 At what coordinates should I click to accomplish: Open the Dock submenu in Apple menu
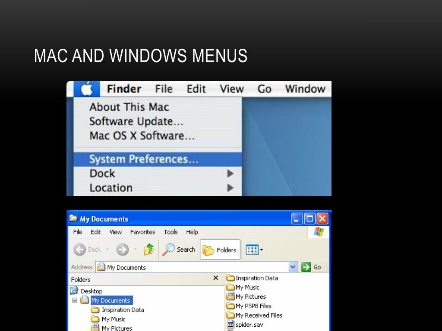point(158,174)
